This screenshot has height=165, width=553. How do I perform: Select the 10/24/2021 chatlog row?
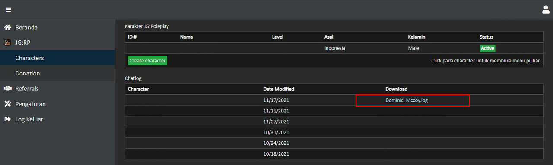334,143
